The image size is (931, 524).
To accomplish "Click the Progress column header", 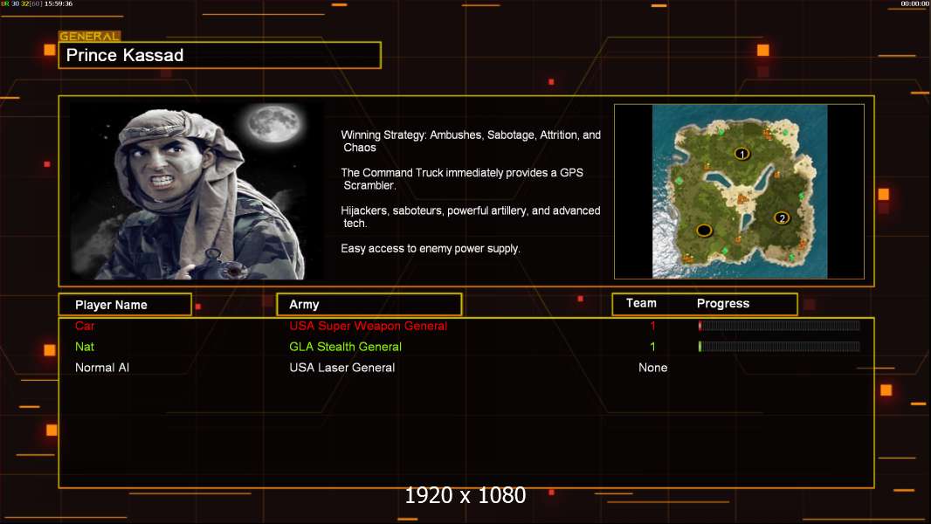I will (722, 303).
